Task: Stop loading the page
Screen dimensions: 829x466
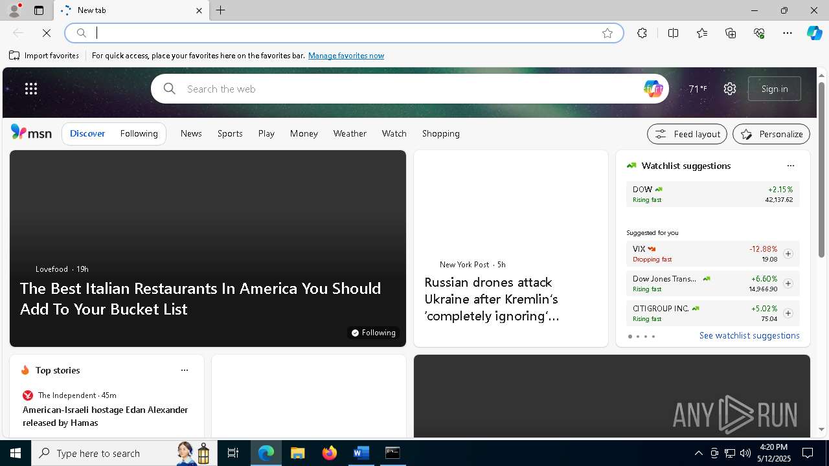Action: point(47,33)
